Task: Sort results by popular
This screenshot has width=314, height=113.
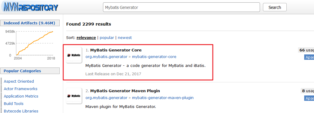Action: [107, 37]
